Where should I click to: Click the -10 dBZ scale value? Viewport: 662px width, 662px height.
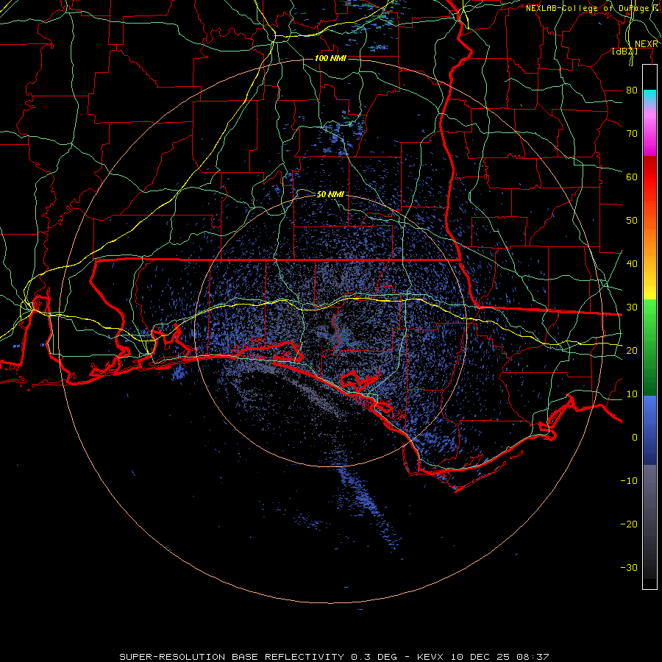pos(629,481)
